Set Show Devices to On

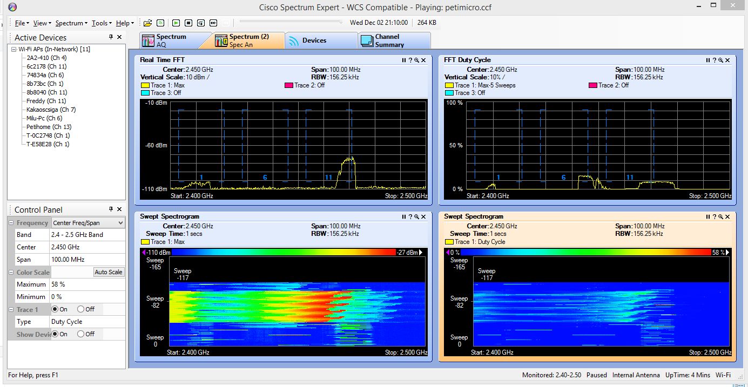55,334
